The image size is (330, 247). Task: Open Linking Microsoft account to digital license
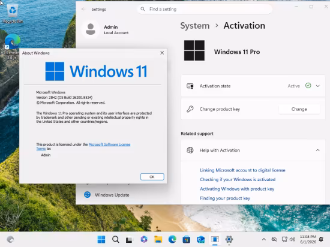coord(242,170)
